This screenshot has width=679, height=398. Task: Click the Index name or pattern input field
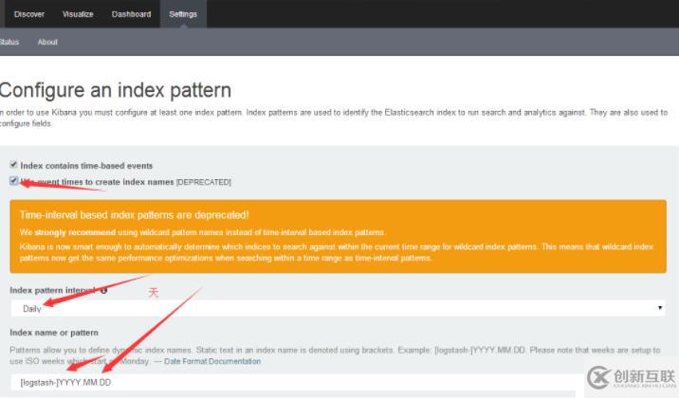(296, 383)
